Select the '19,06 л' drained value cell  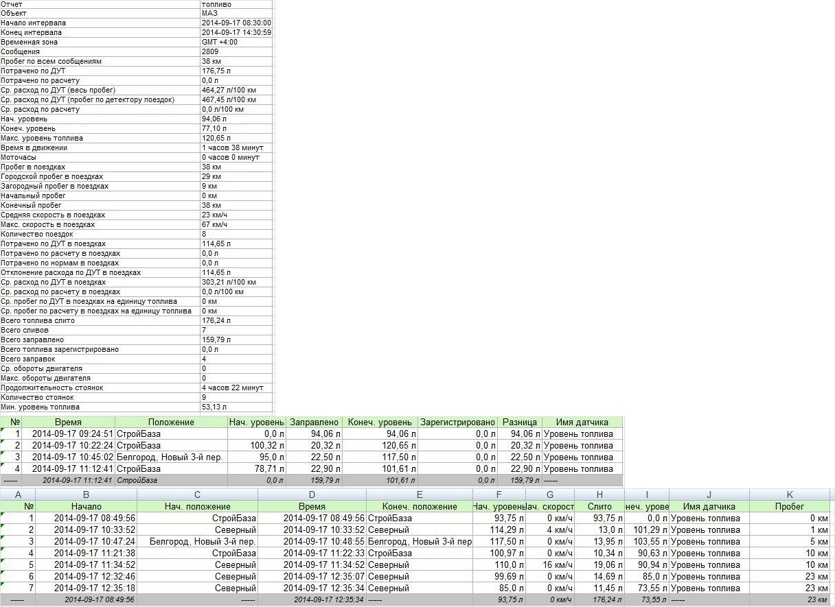(x=599, y=564)
